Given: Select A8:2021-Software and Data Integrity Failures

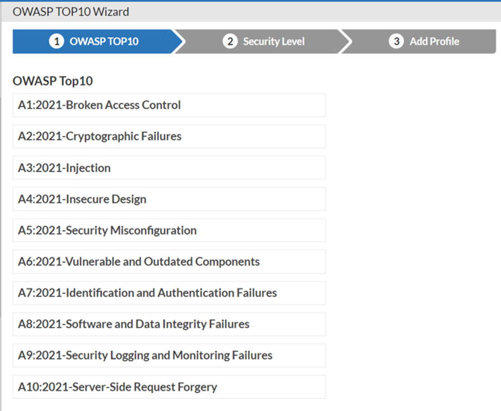Looking at the screenshot, I should 168,324.
